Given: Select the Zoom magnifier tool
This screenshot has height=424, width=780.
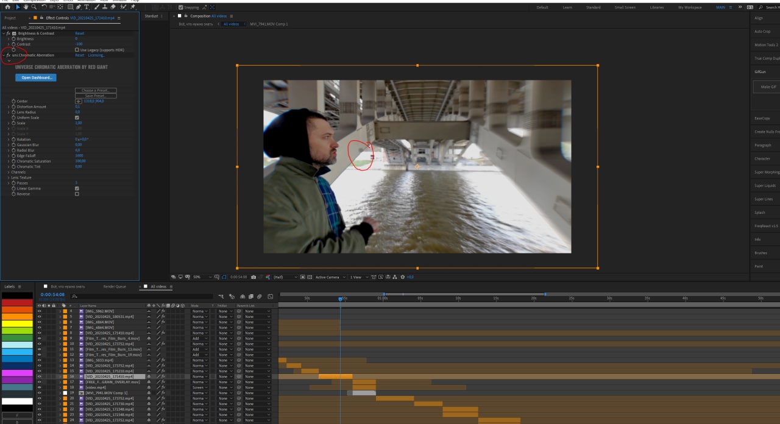Looking at the screenshot, I should (x=34, y=7).
